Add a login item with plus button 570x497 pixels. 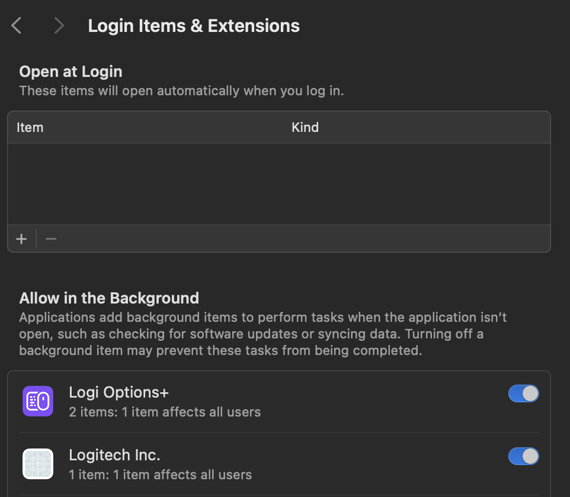[22, 239]
